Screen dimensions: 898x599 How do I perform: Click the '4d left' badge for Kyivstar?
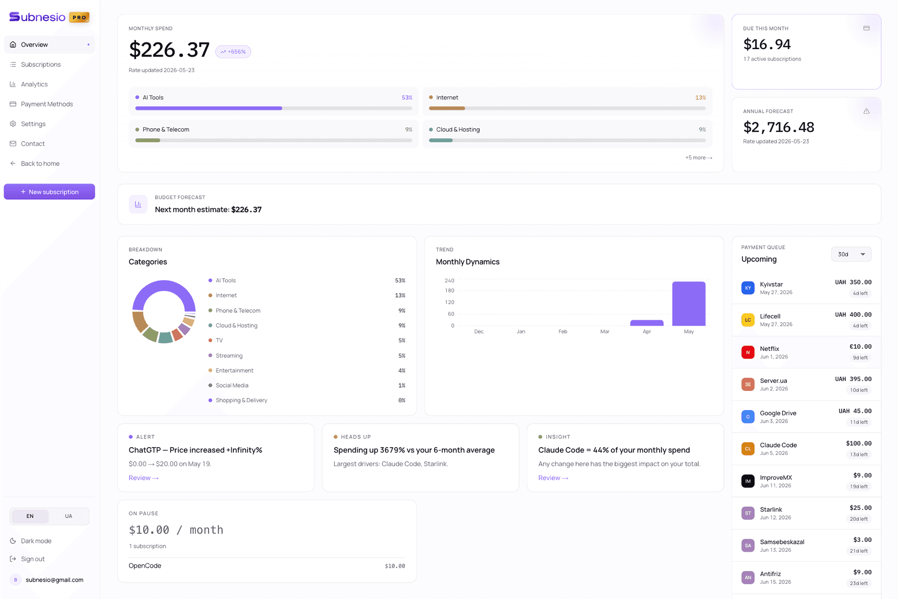860,294
